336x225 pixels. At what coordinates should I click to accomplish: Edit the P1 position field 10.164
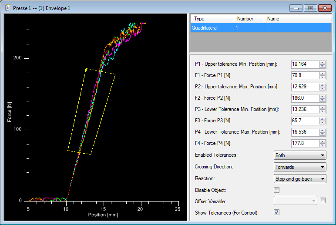coord(305,64)
